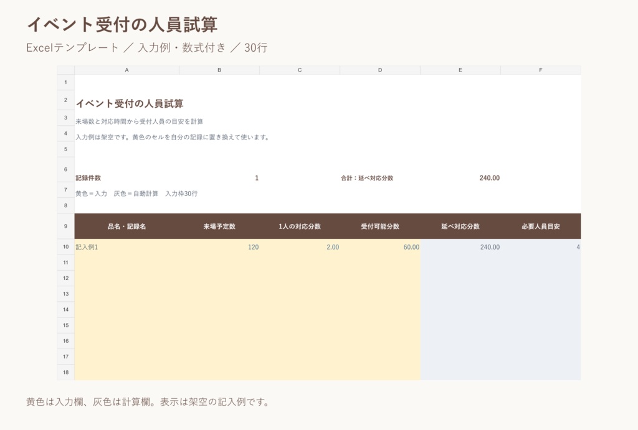Click the 品名・記録名 column heading
The height and width of the screenshot is (430, 638).
tap(126, 227)
